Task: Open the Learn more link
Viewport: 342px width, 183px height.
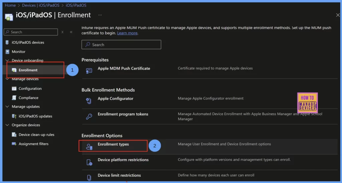Action: [x=127, y=33]
